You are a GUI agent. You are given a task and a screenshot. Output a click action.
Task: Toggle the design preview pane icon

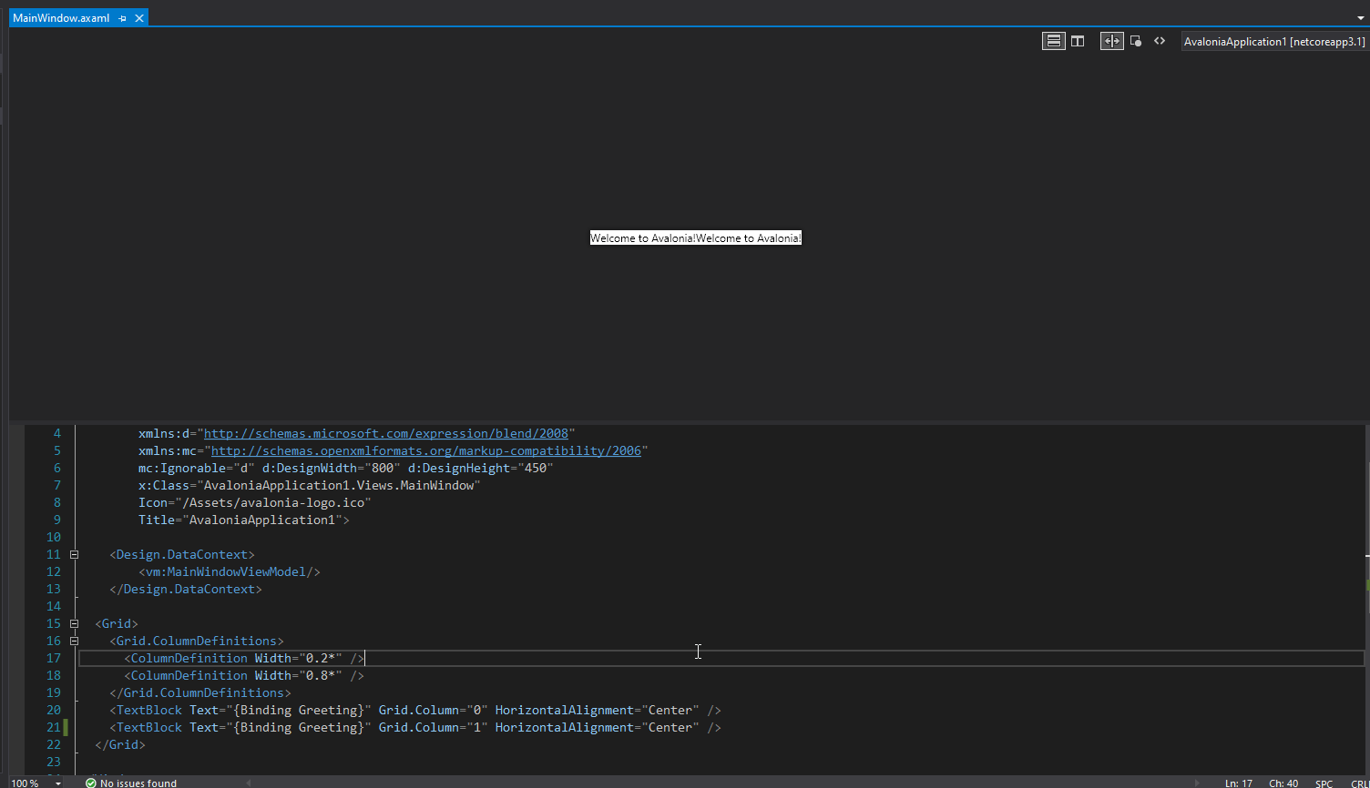(x=1136, y=40)
